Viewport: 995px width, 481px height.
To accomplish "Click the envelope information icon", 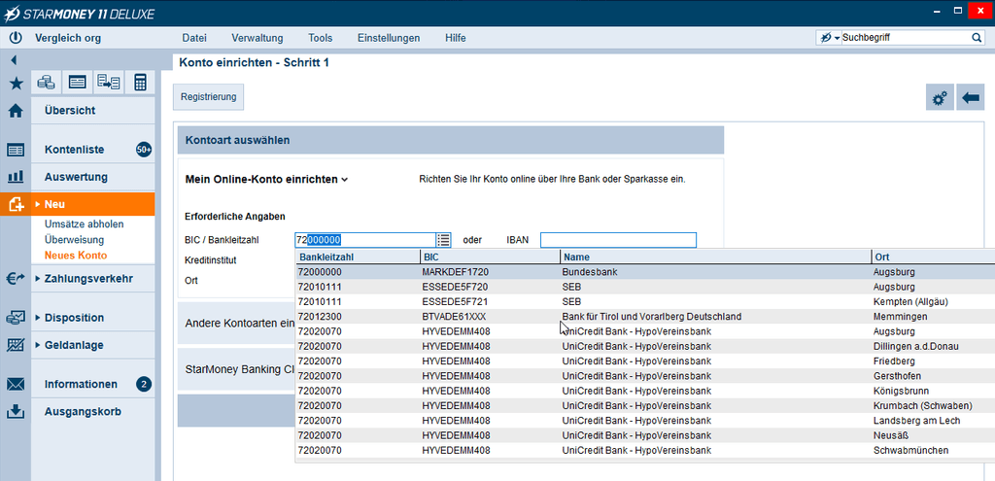I will tap(16, 385).
